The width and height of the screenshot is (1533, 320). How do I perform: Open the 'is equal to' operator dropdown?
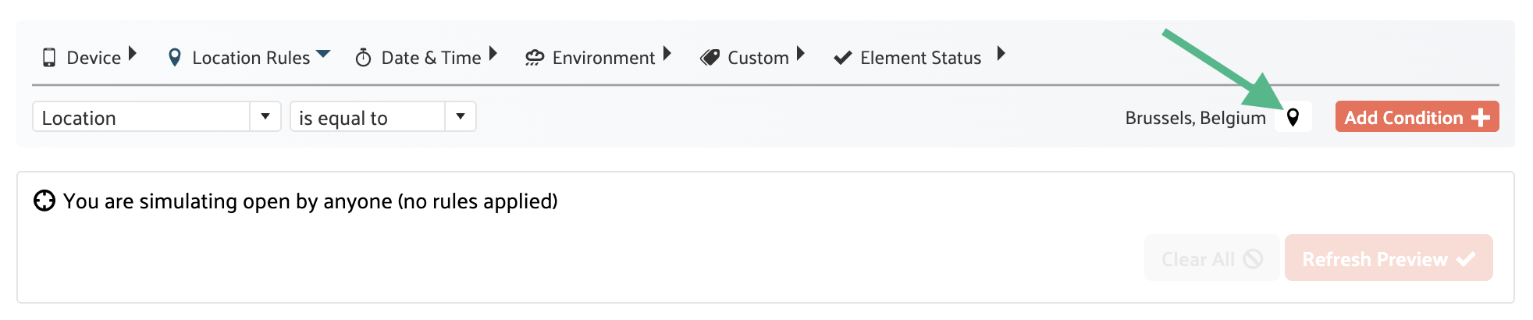click(461, 117)
